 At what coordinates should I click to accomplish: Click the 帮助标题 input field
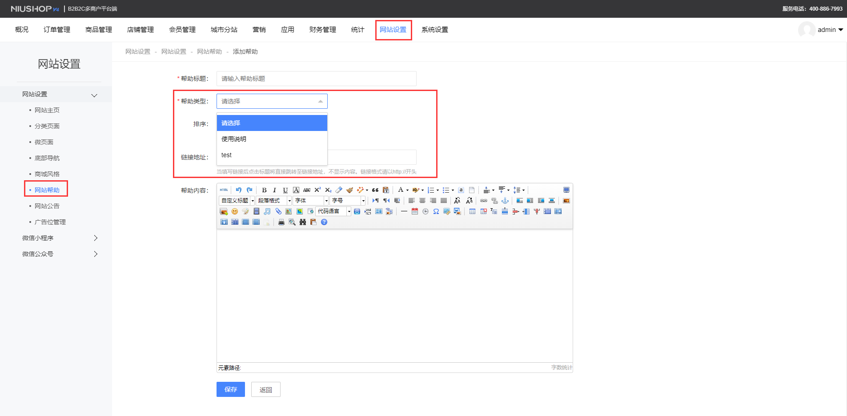coord(317,79)
